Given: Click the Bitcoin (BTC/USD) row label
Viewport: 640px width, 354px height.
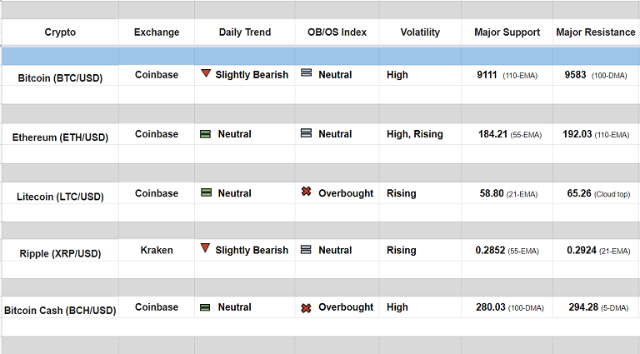Looking at the screenshot, I should click(x=60, y=77).
